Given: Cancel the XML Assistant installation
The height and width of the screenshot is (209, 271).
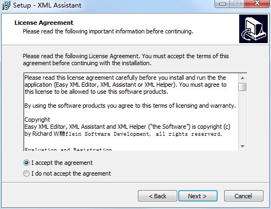Looking at the screenshot, I should tap(244, 196).
